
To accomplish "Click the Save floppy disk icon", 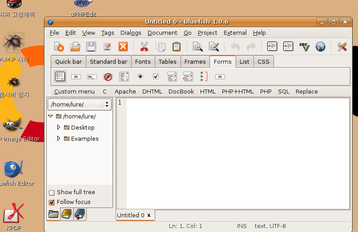I will [91, 46].
